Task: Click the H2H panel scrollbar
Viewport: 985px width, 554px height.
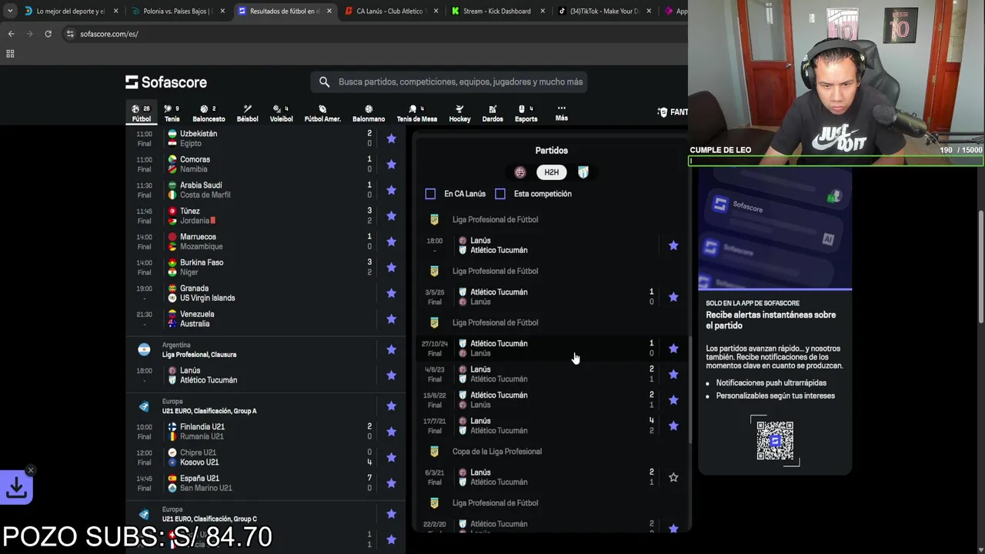Action: [x=689, y=389]
